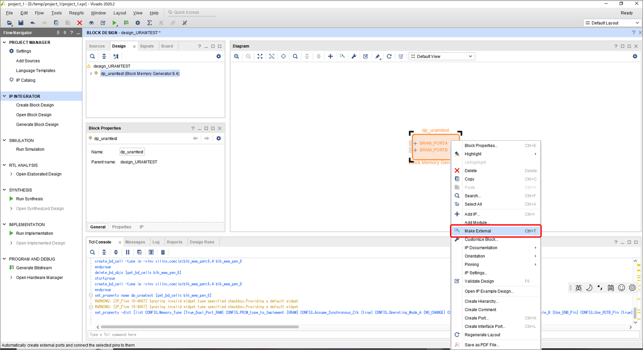Open the Design Runs tab
The height and width of the screenshot is (350, 643).
tap(202, 242)
